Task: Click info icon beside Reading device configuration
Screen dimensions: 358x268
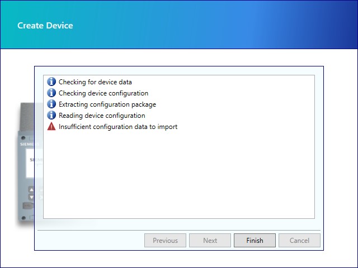Action: tap(51, 116)
